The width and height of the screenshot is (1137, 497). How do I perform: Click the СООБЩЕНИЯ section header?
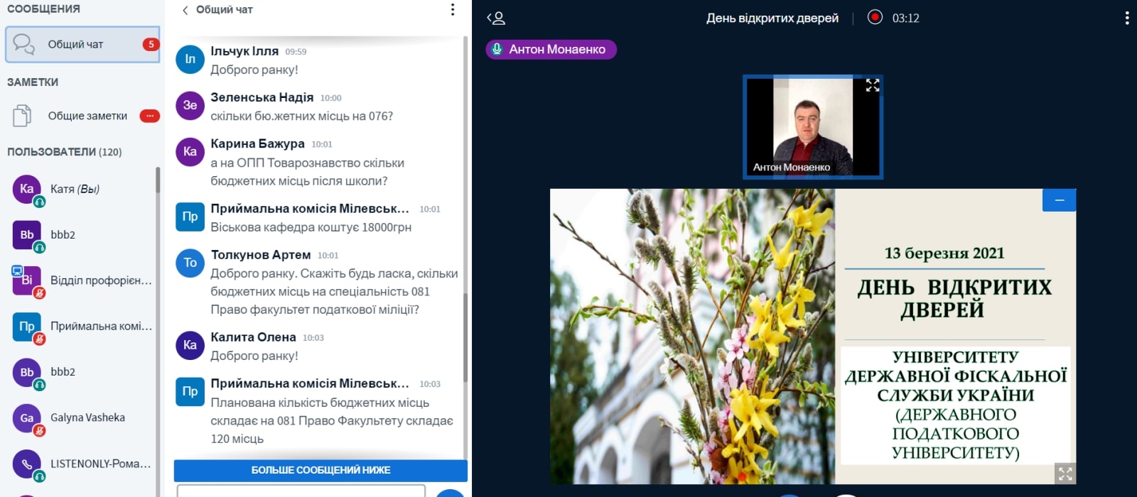pos(43,9)
